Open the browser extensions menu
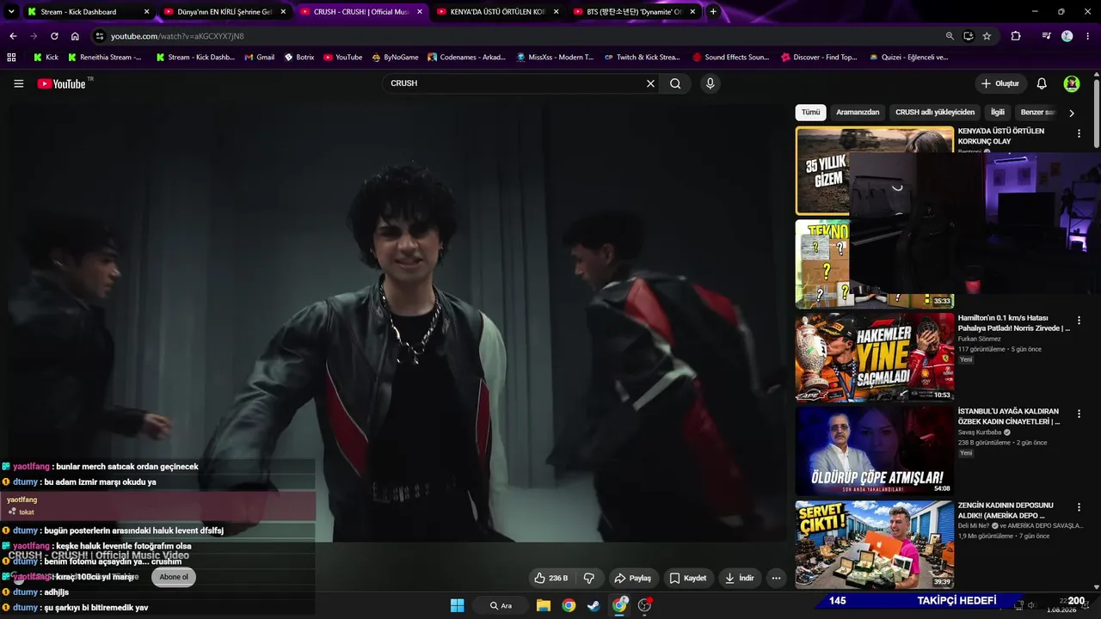Screen dimensions: 1101x619 pyautogui.click(x=1016, y=36)
